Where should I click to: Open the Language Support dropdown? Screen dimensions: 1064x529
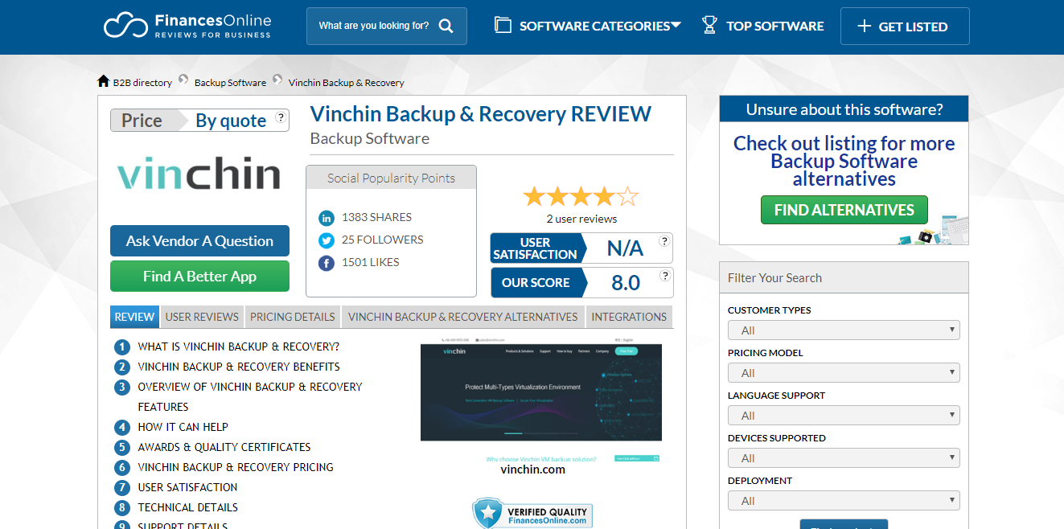[844, 415]
